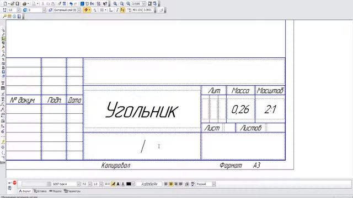Click the black text color swatch
This screenshot has width=353, height=198.
129,184
